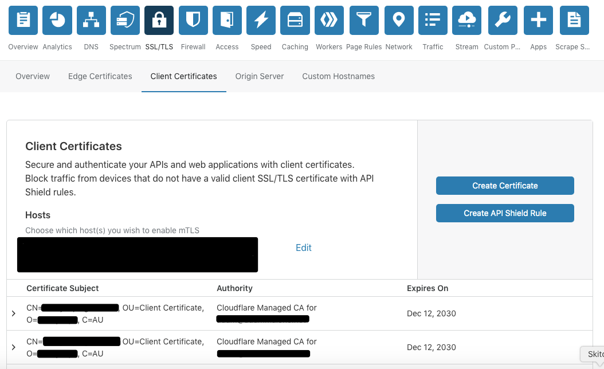The width and height of the screenshot is (604, 369).
Task: Open the mTLS host selection field
Action: coord(138,254)
